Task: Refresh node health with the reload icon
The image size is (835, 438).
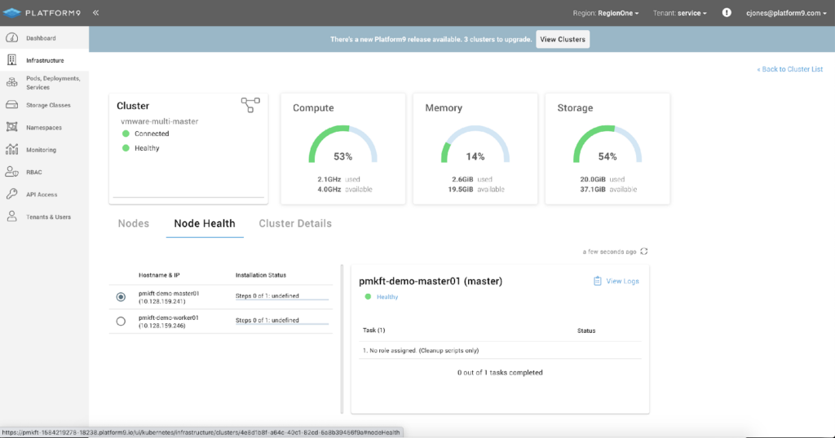Action: click(x=644, y=252)
